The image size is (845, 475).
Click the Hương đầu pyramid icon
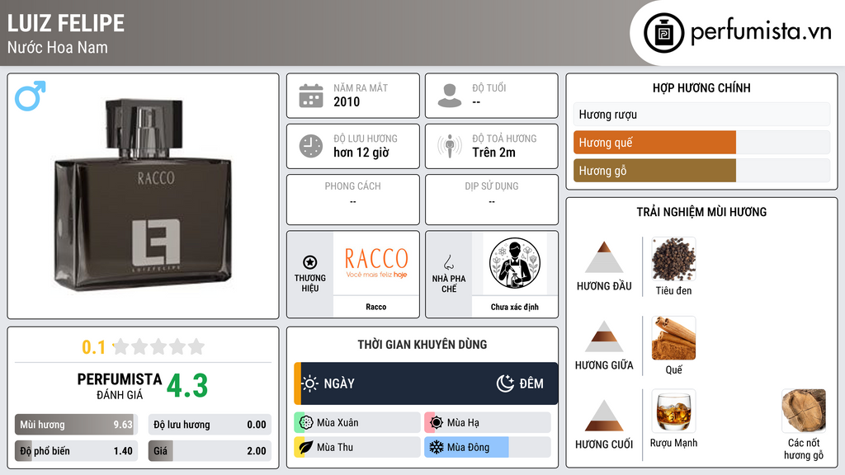(x=604, y=257)
